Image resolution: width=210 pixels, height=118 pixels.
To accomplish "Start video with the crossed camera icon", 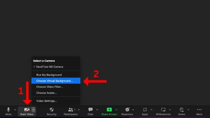I will coord(27,110).
